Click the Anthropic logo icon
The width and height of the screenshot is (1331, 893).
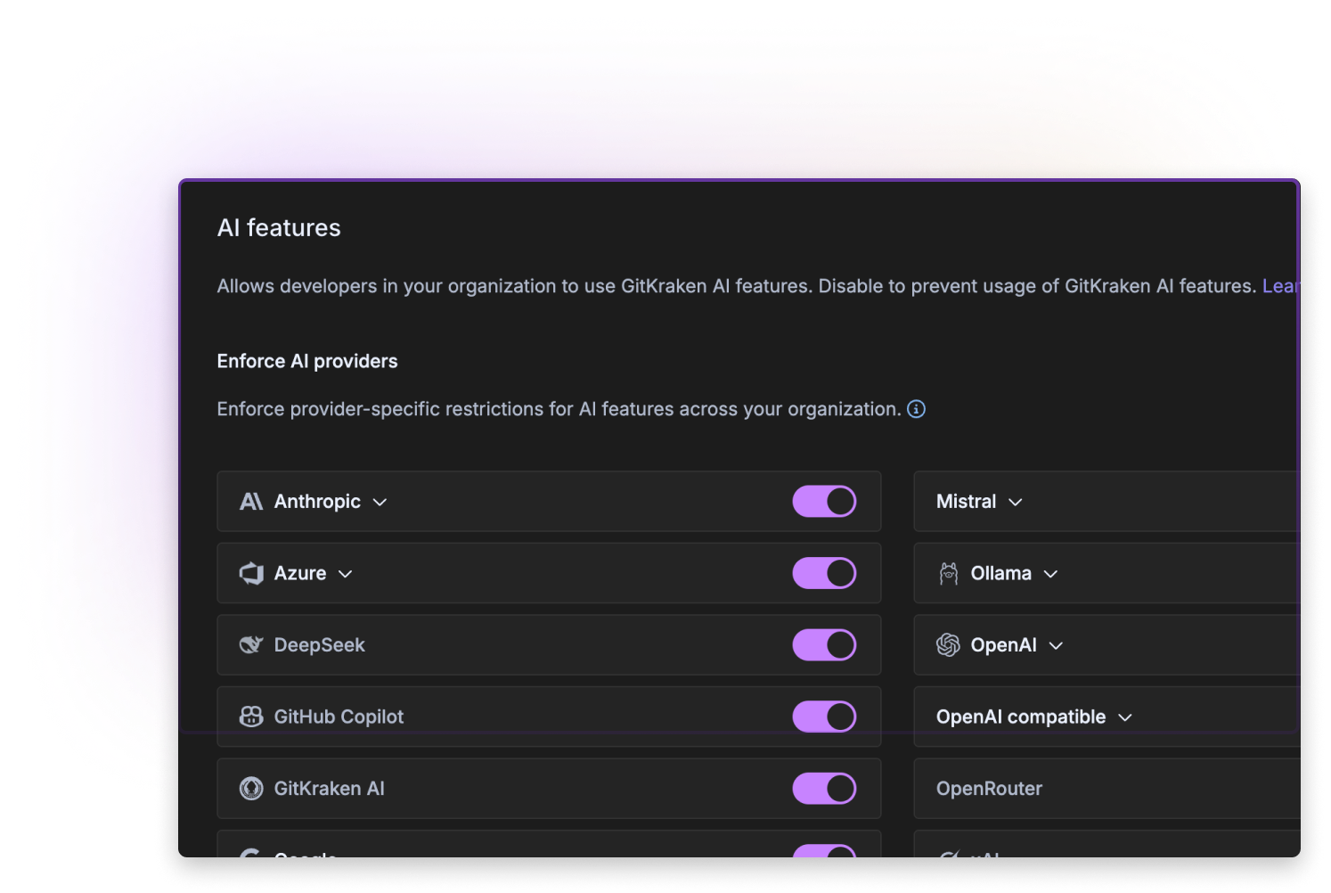[x=251, y=502]
